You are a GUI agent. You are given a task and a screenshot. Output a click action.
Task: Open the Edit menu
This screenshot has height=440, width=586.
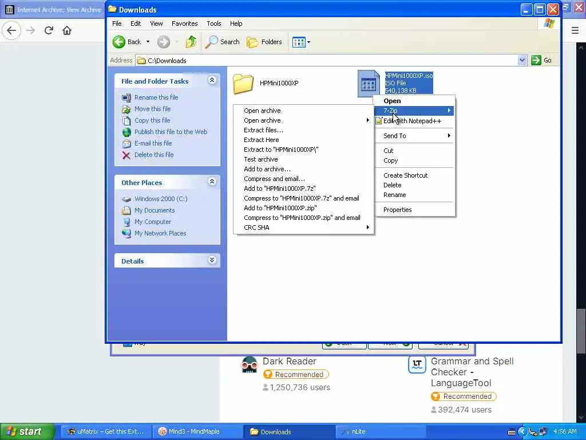click(135, 23)
